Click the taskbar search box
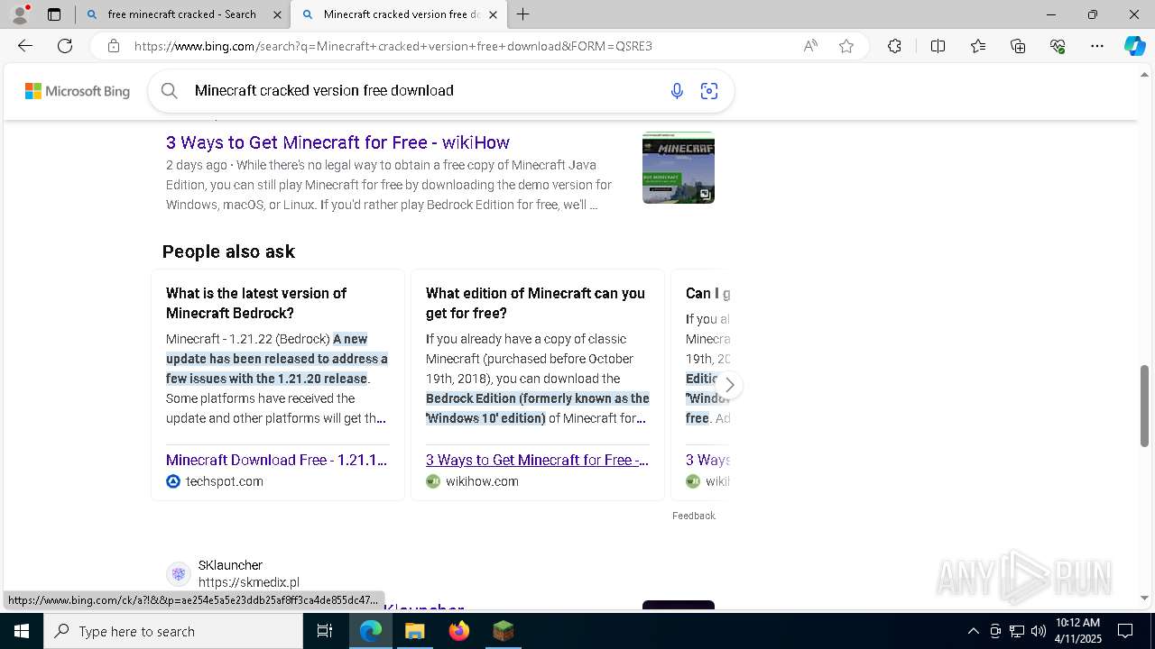This screenshot has height=649, width=1155. [x=173, y=631]
